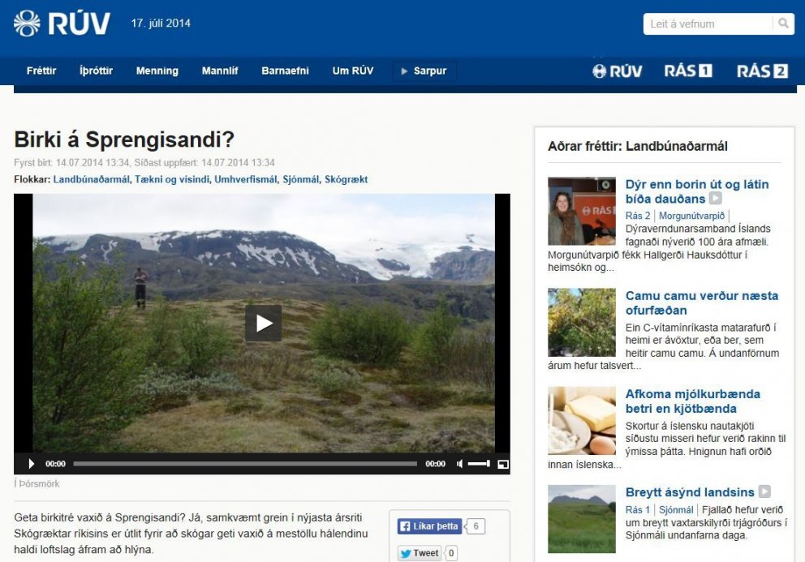The image size is (805, 562).
Task: Click the search magnifier icon
Action: click(784, 24)
